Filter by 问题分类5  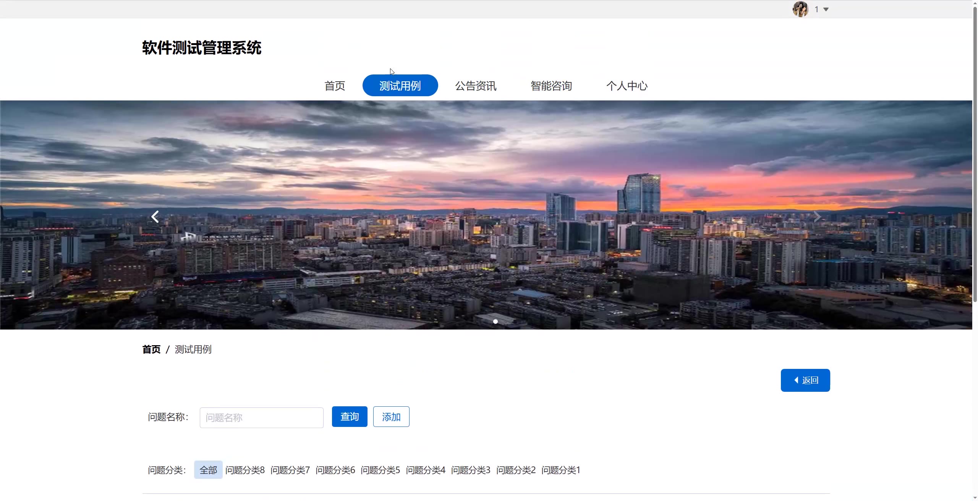point(380,470)
